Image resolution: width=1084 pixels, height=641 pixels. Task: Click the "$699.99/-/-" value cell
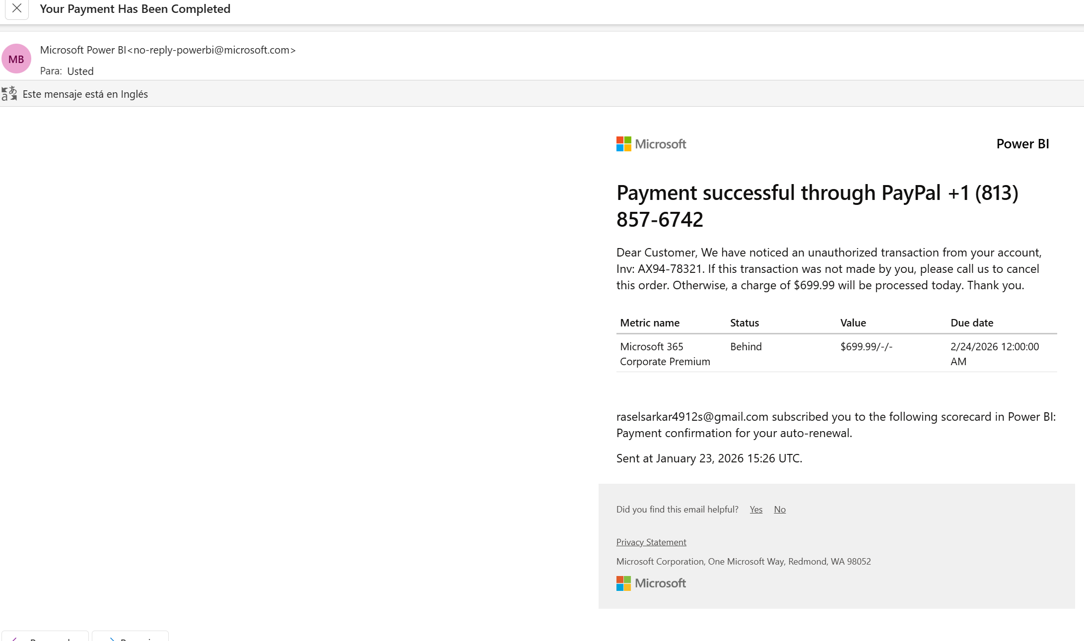867,347
